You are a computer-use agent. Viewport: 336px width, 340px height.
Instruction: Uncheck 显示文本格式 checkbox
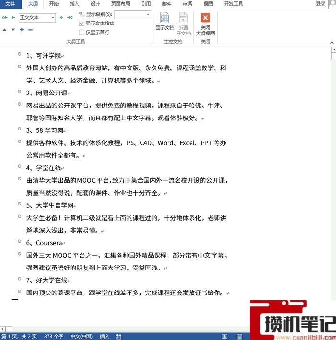[82, 23]
